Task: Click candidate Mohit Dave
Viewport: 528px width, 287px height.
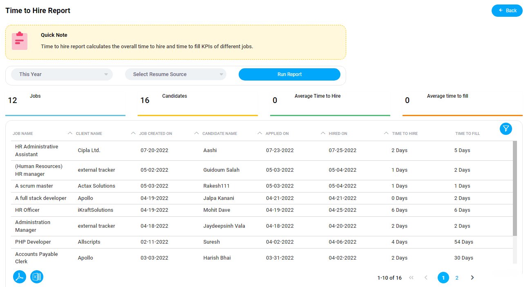Action: pos(217,210)
